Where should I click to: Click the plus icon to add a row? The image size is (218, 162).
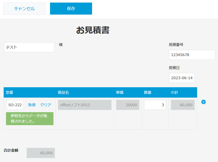click(x=204, y=102)
